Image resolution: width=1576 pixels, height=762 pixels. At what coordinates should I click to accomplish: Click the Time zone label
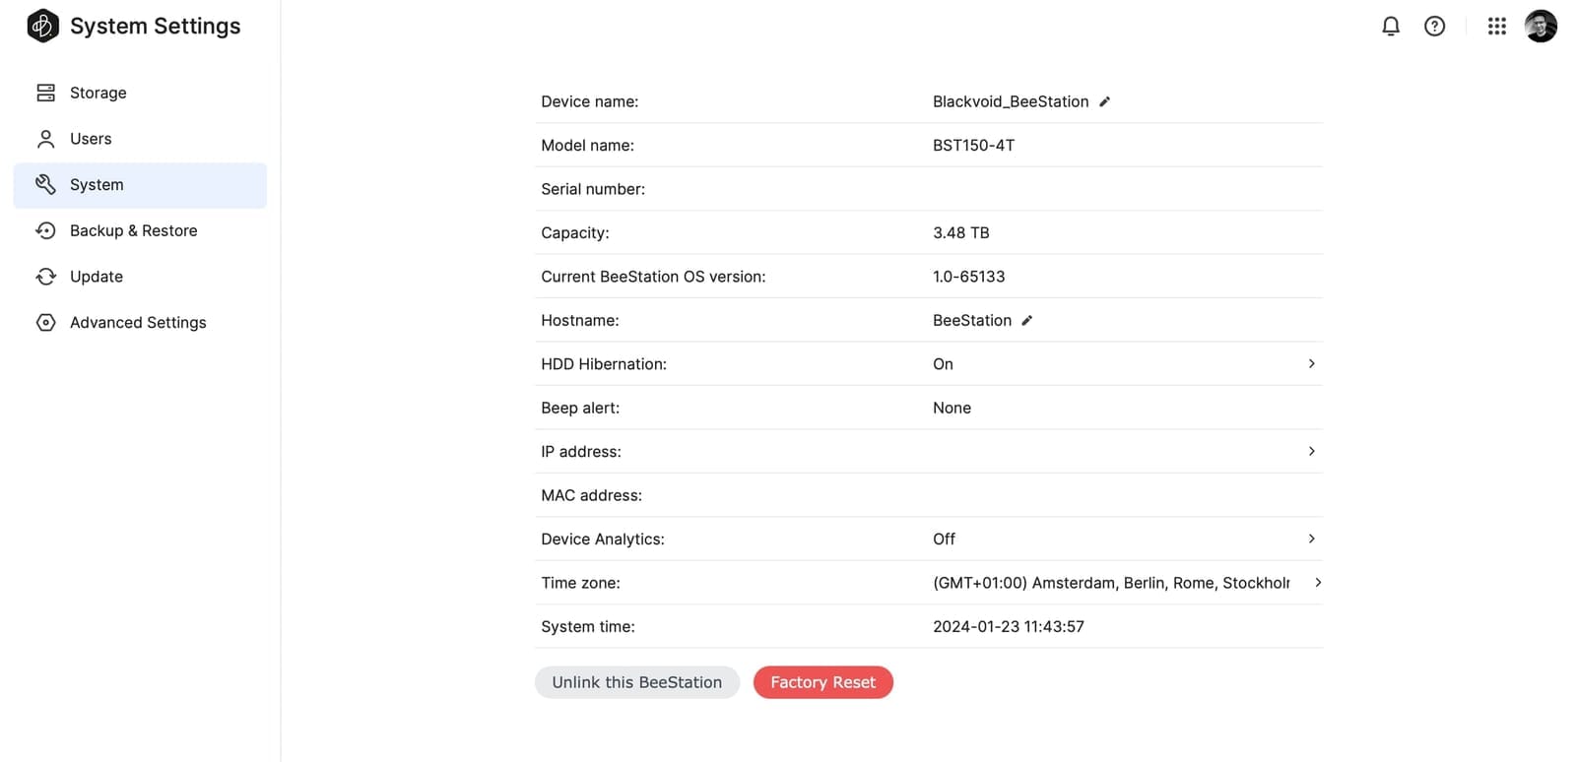pyautogui.click(x=580, y=583)
